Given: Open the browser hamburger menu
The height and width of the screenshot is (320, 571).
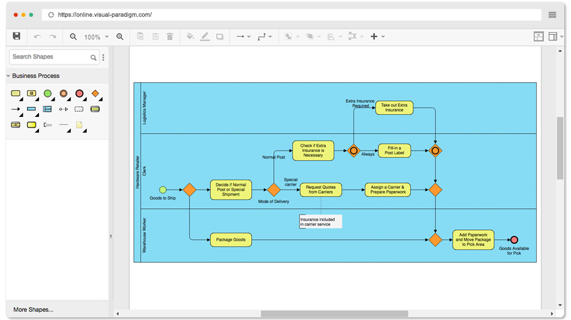Looking at the screenshot, I should (552, 15).
